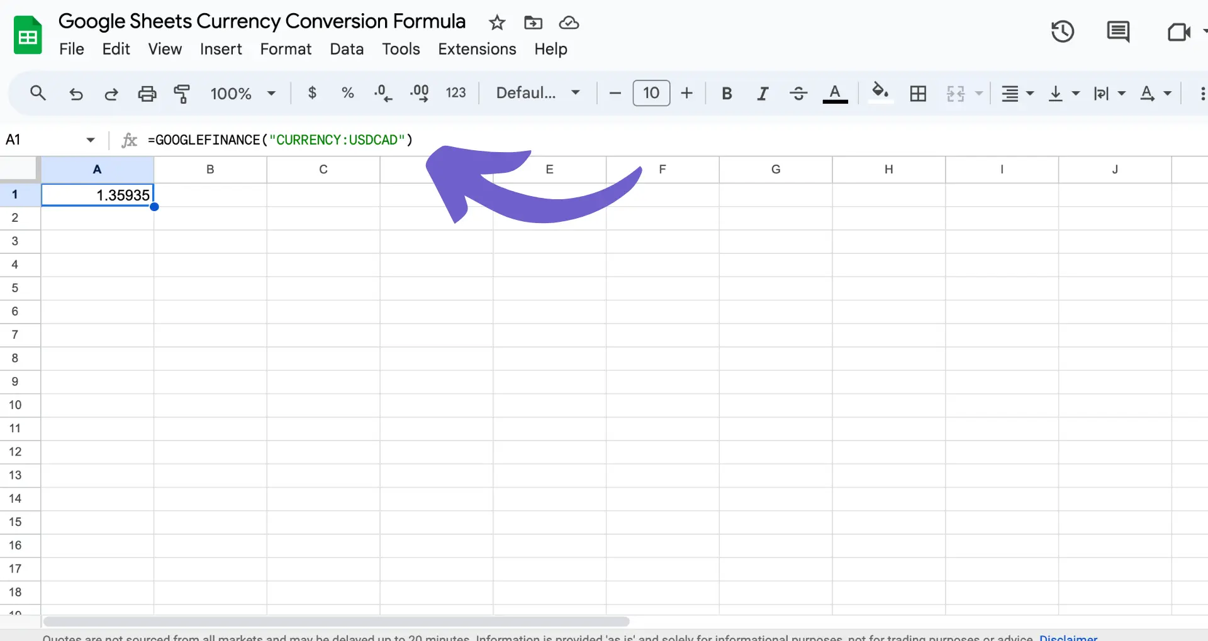Open the Default font dropdown
Screen dimensions: 1208x641
pos(537,93)
